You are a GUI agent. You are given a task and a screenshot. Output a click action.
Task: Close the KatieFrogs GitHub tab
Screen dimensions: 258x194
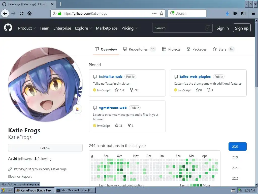pyautogui.click(x=52, y=4)
